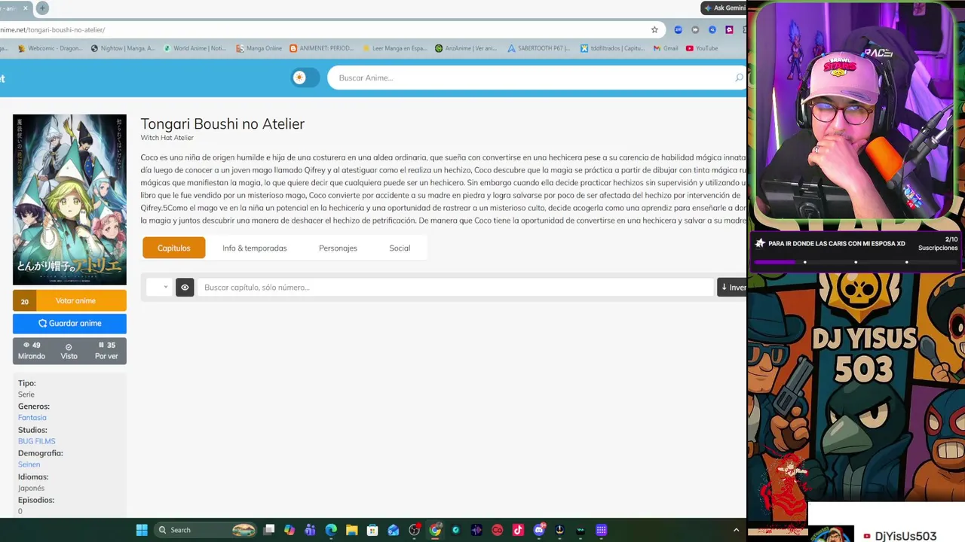Open the Leer Manga en Espa bookmark

394,48
